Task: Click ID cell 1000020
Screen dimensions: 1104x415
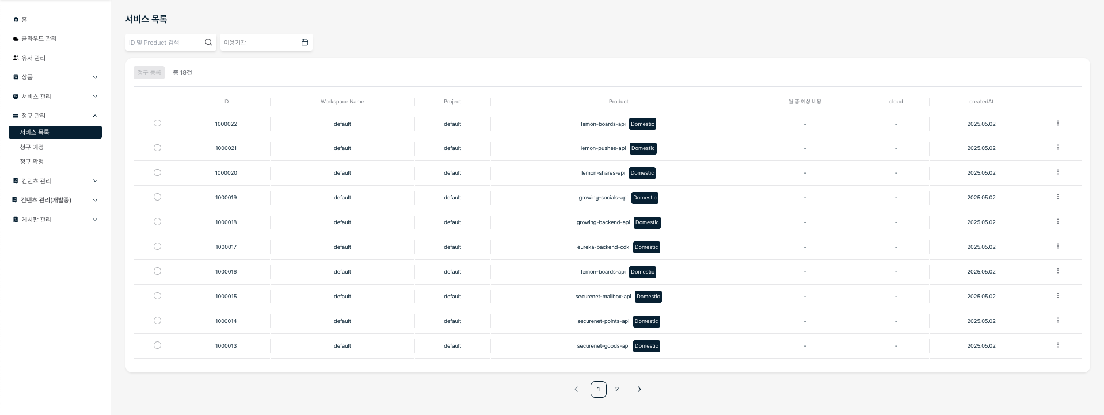Action: (x=226, y=173)
